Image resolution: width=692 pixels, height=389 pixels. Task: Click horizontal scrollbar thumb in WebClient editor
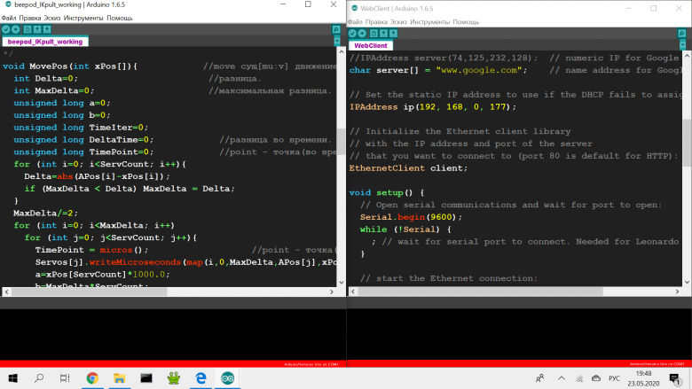click(480, 292)
